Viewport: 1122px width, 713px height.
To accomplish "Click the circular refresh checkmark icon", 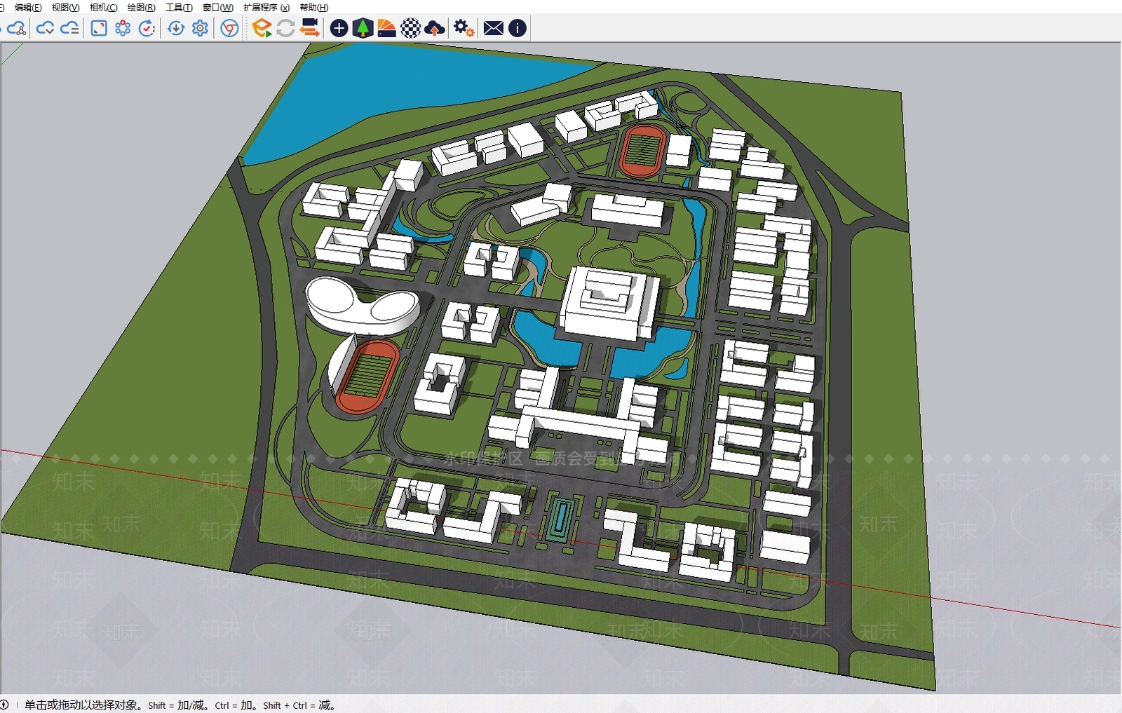I will (x=147, y=28).
